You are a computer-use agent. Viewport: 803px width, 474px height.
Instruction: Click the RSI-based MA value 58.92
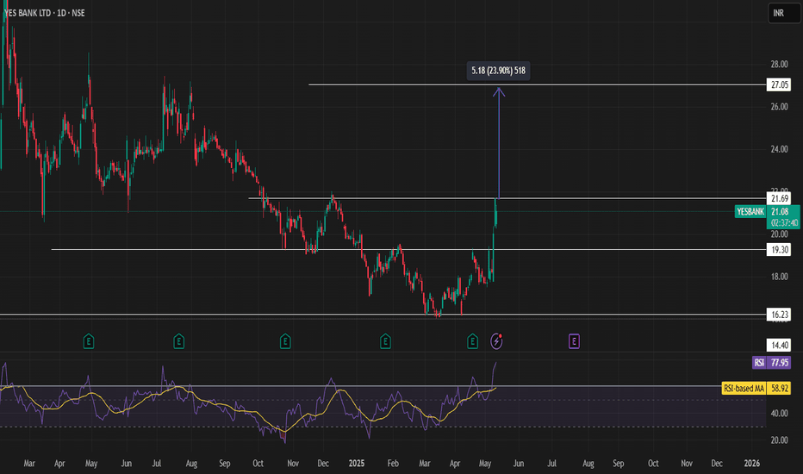[780, 389]
